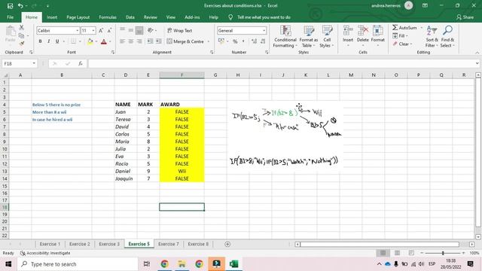This screenshot has width=482, height=271.
Task: Click the zoom slider handle
Action: point(443,253)
